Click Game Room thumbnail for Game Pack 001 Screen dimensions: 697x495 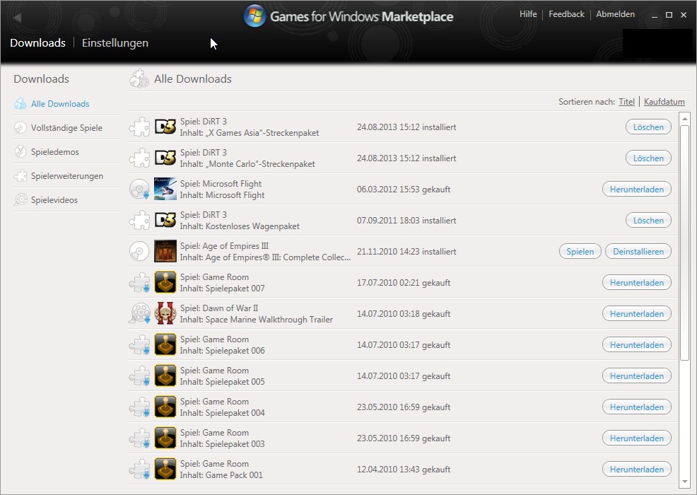pyautogui.click(x=165, y=470)
